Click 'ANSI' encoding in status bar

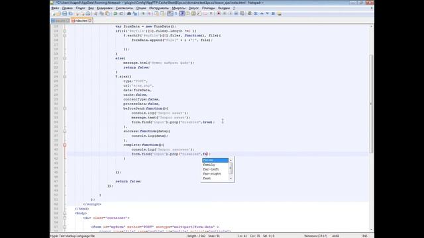(x=336, y=236)
